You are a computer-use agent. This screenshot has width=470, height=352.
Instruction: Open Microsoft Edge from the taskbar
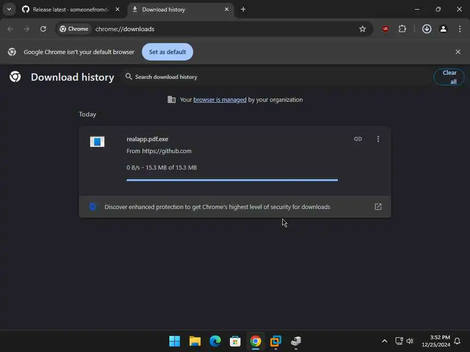pyautogui.click(x=215, y=341)
